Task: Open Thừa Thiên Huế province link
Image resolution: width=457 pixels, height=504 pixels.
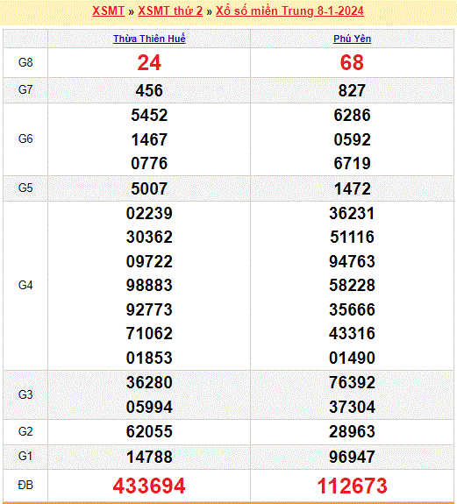Action: 149,39
